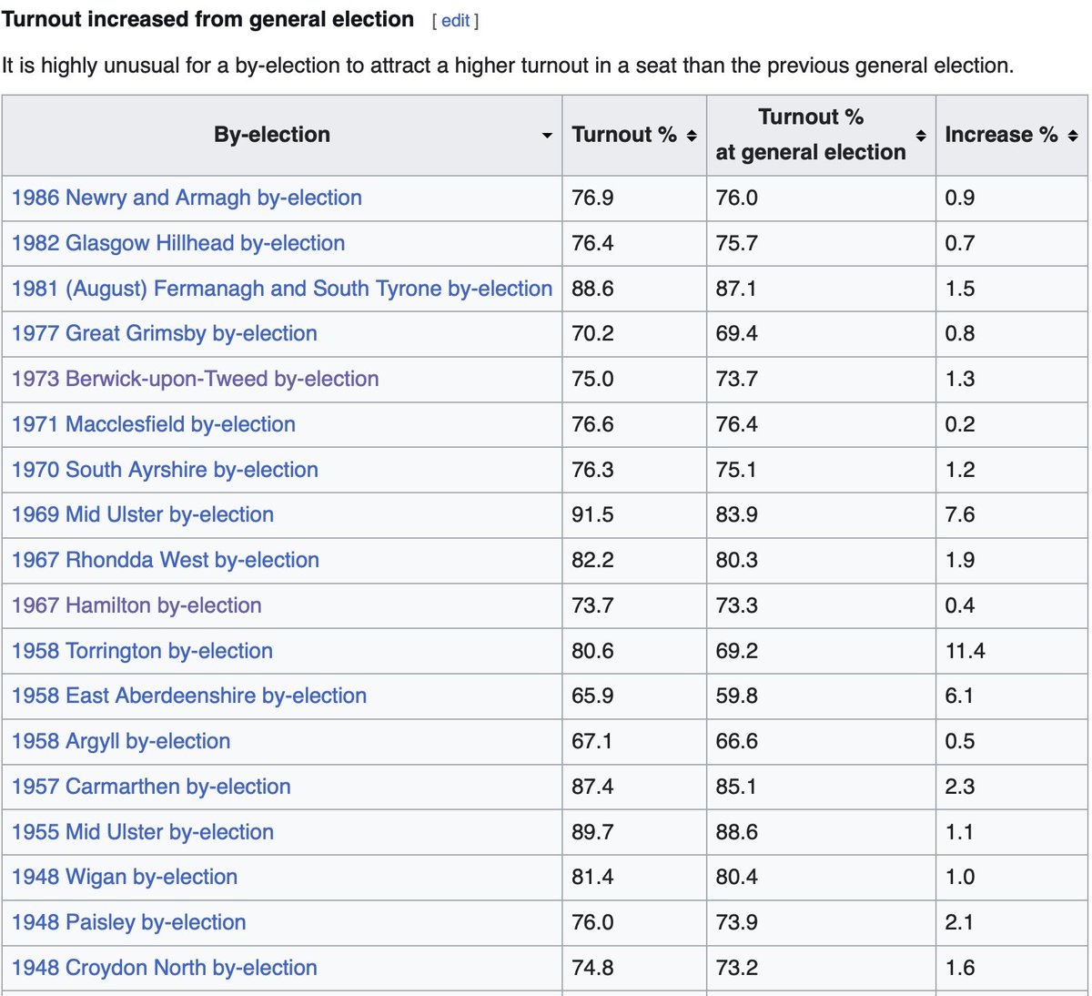Select increase value 0.5 for Argyll
The width and height of the screenshot is (1092, 996).
tap(960, 741)
